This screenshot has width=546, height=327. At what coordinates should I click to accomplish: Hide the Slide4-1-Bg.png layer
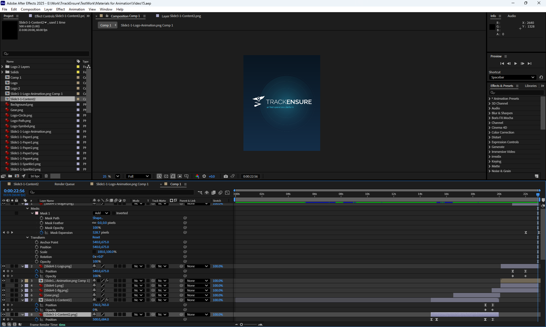pyautogui.click(x=4, y=290)
